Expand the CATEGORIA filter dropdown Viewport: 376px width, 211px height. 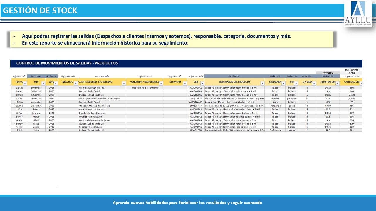click(283, 84)
